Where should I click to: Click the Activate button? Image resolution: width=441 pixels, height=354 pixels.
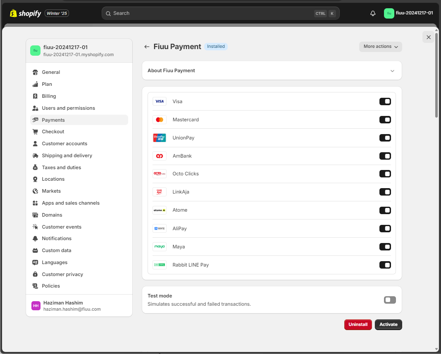coord(389,325)
